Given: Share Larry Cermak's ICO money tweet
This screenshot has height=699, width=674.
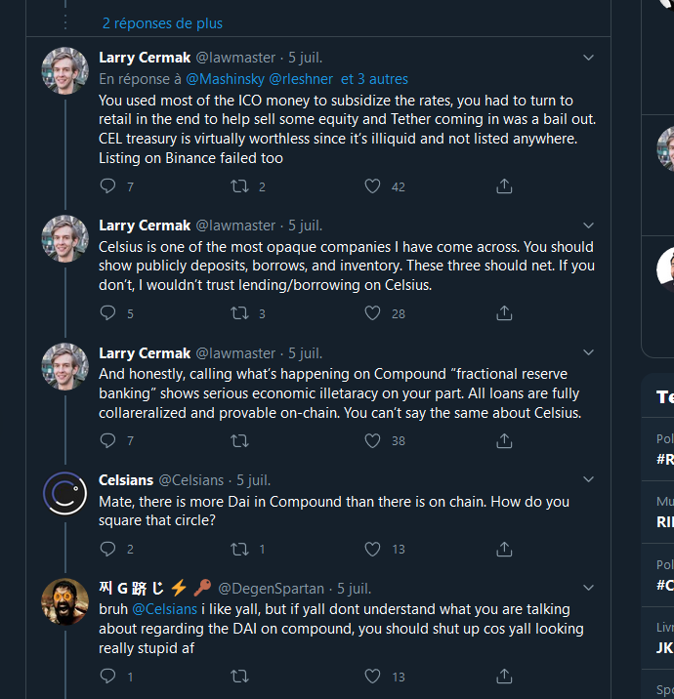Looking at the screenshot, I should pos(504,185).
